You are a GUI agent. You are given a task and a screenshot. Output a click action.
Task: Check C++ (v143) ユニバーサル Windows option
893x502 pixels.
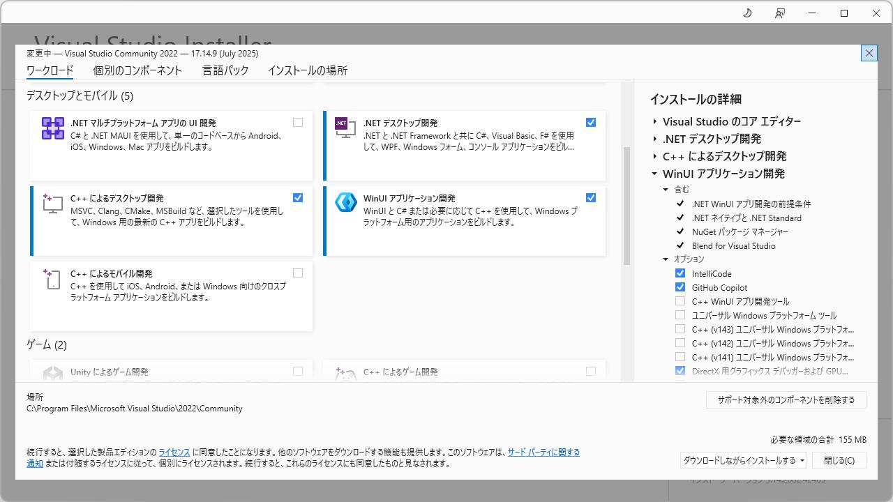pyautogui.click(x=680, y=329)
